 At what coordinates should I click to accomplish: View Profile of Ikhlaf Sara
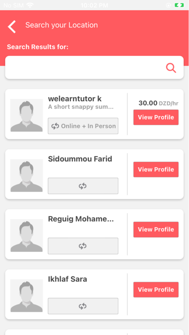156,290
